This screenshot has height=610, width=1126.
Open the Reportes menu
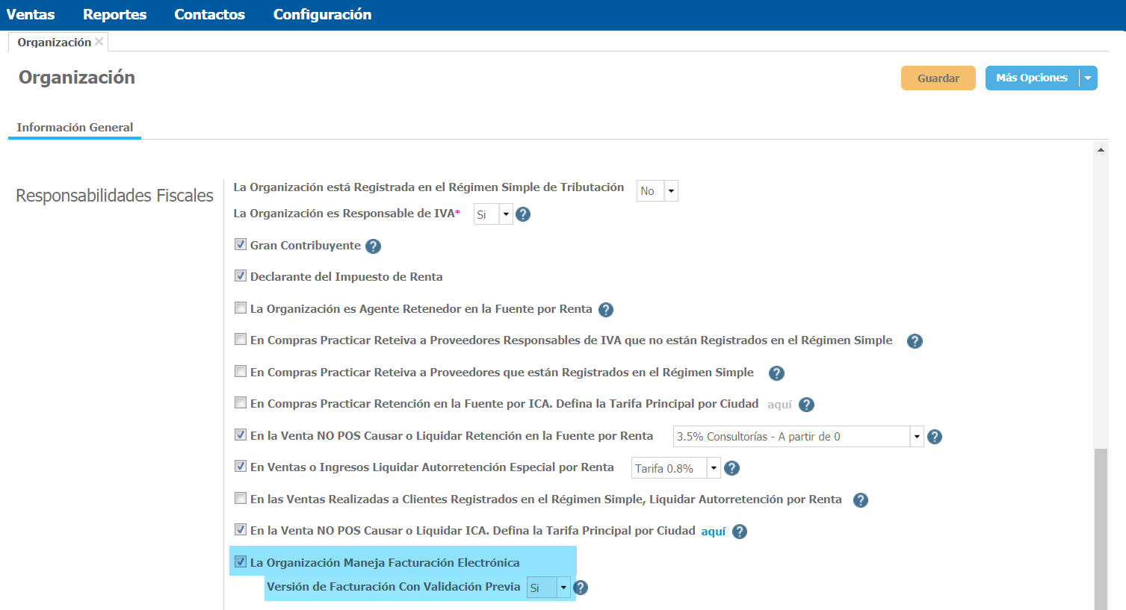tap(114, 14)
